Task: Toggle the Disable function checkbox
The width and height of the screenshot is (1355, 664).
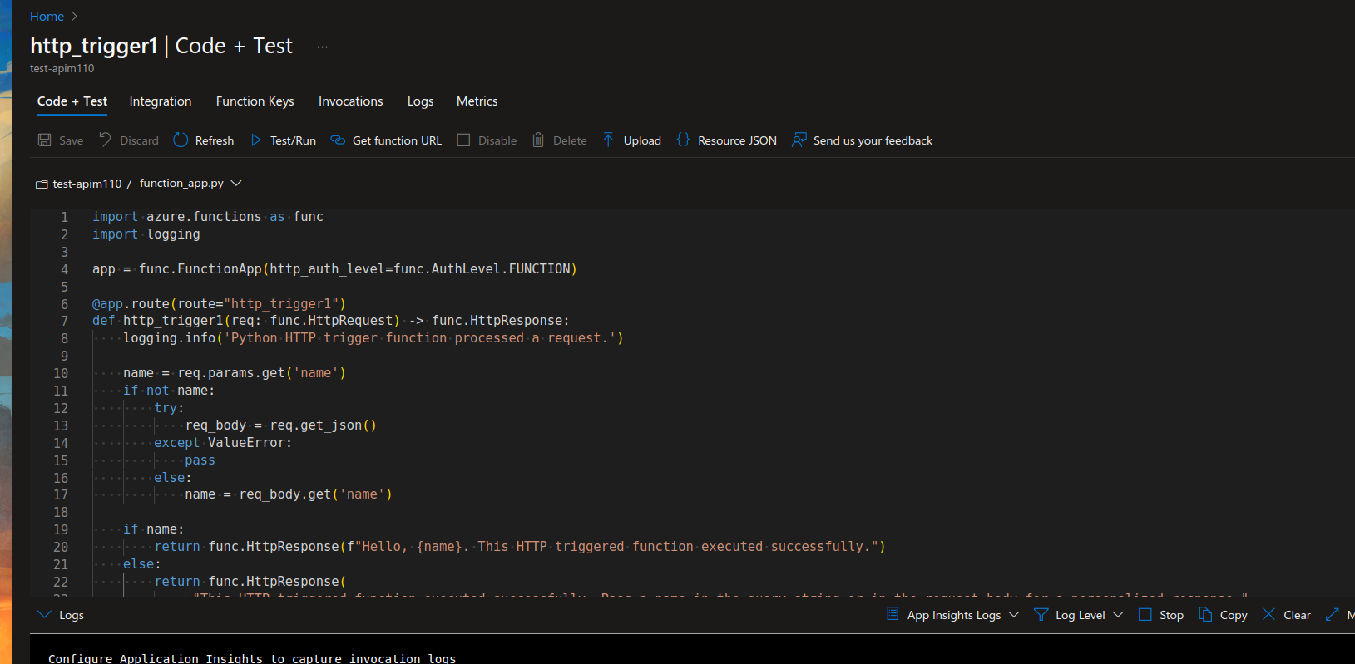Action: [463, 140]
